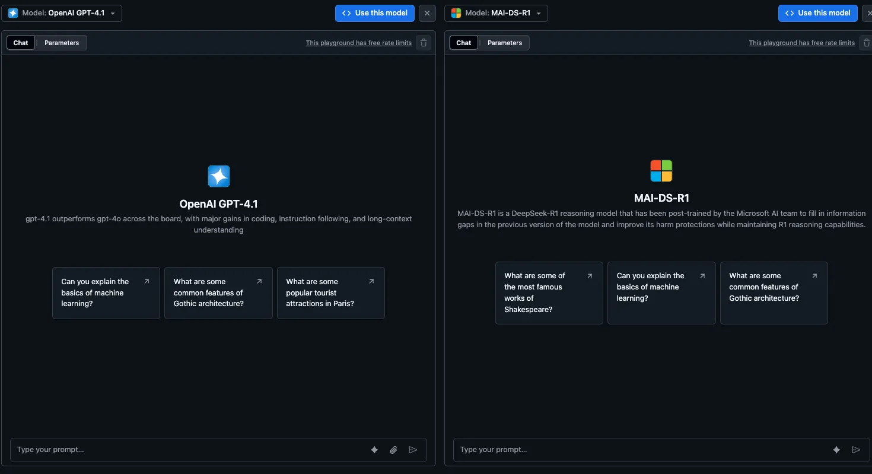Select the Gothic architecture prompt for MAI-DS-R1

point(774,293)
